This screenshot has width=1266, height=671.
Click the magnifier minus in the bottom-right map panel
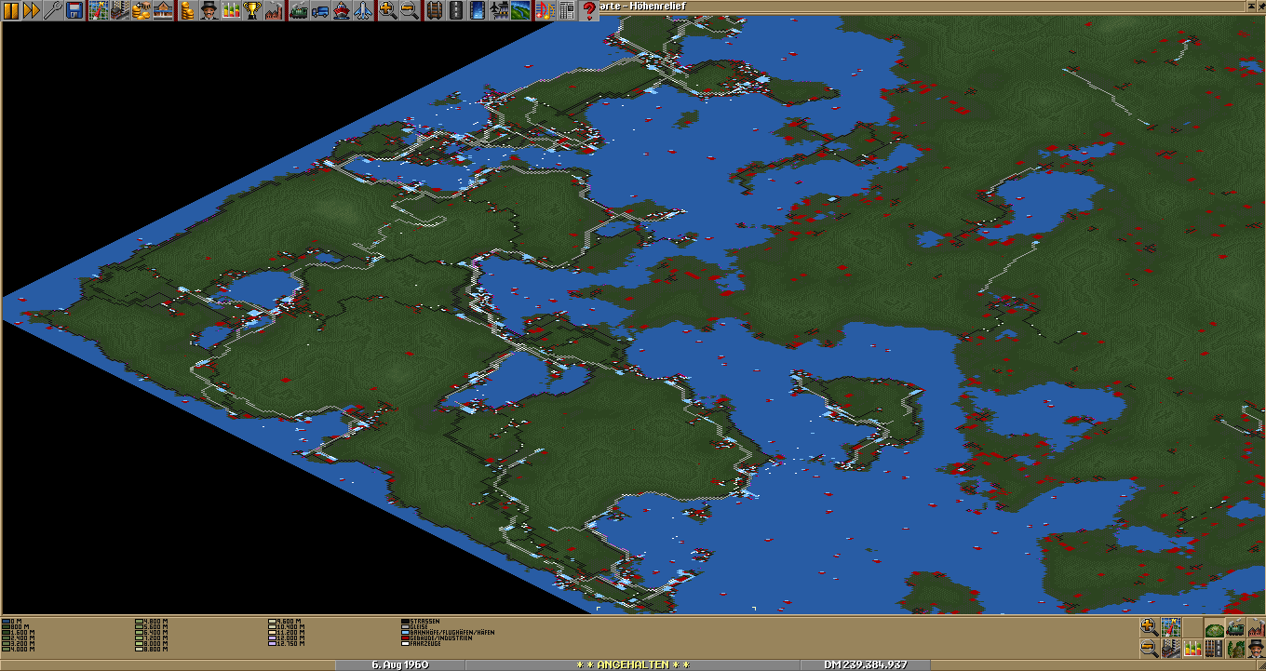tap(1150, 648)
